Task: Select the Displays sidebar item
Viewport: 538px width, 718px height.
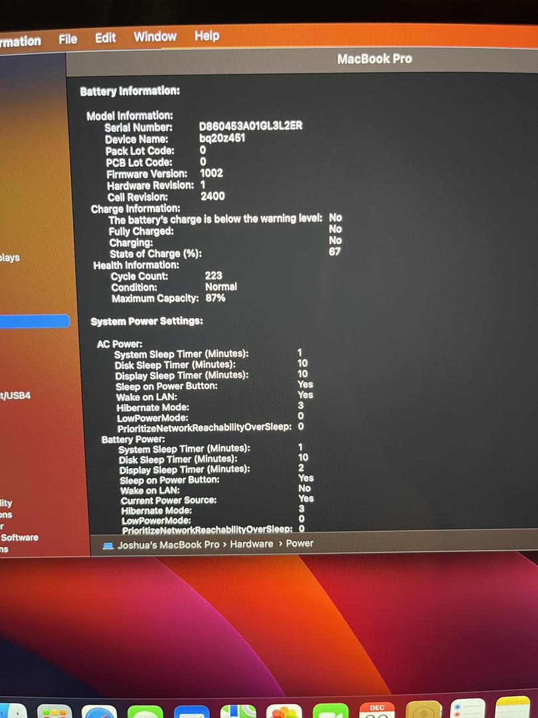Action: point(9,257)
